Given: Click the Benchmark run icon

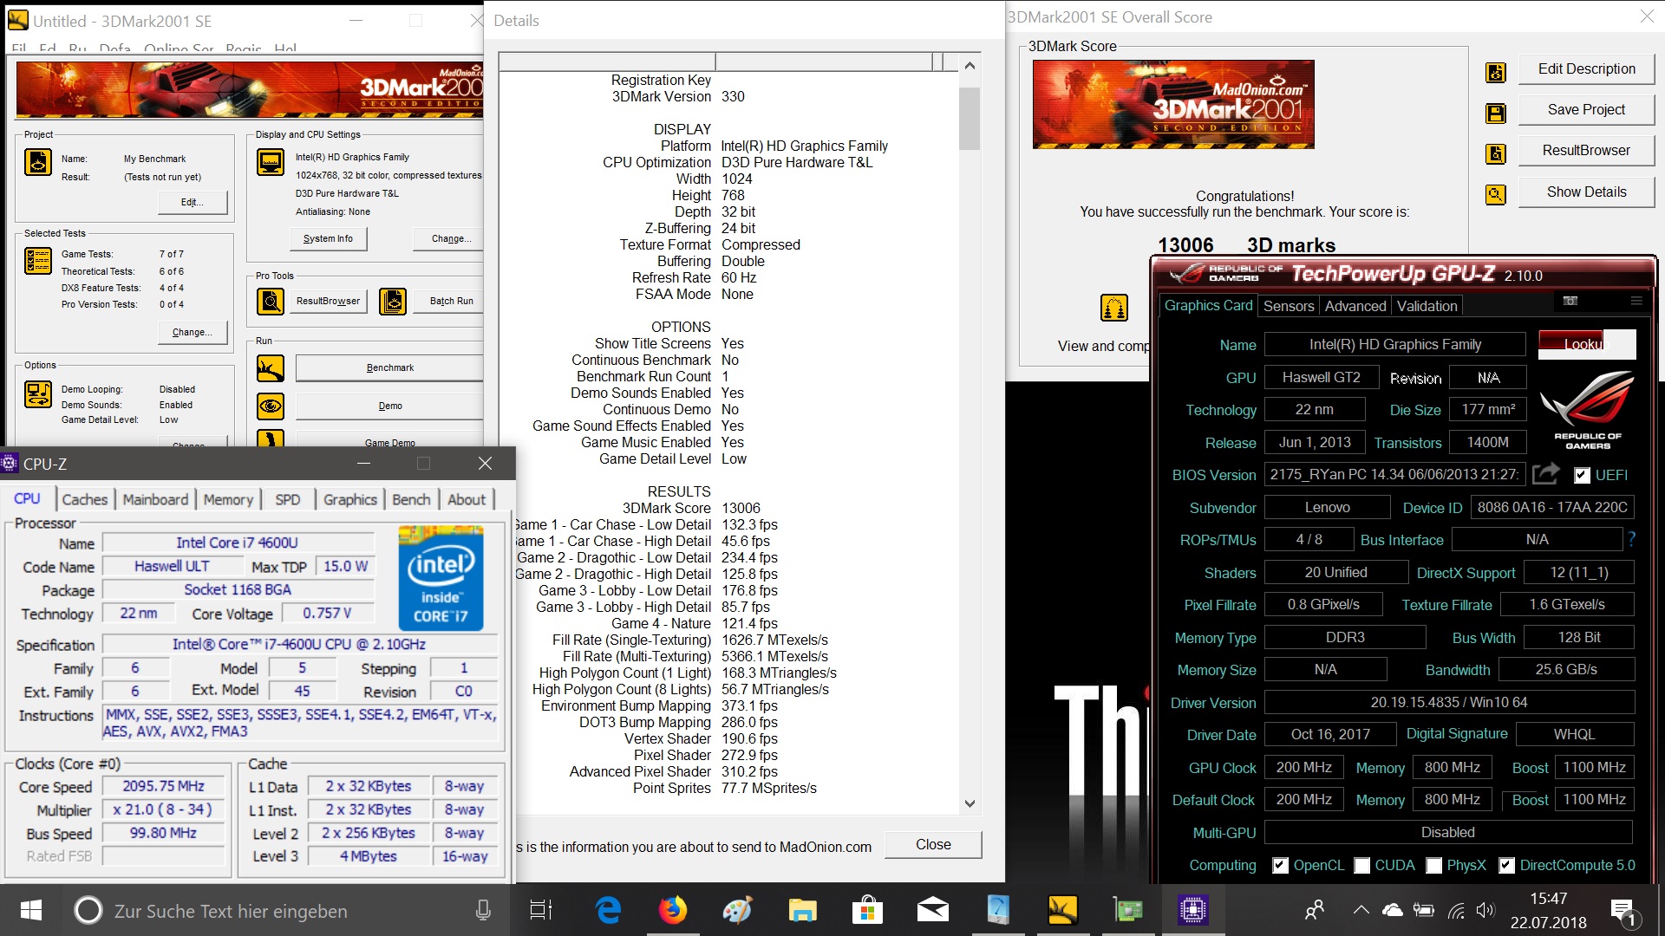Looking at the screenshot, I should (271, 368).
